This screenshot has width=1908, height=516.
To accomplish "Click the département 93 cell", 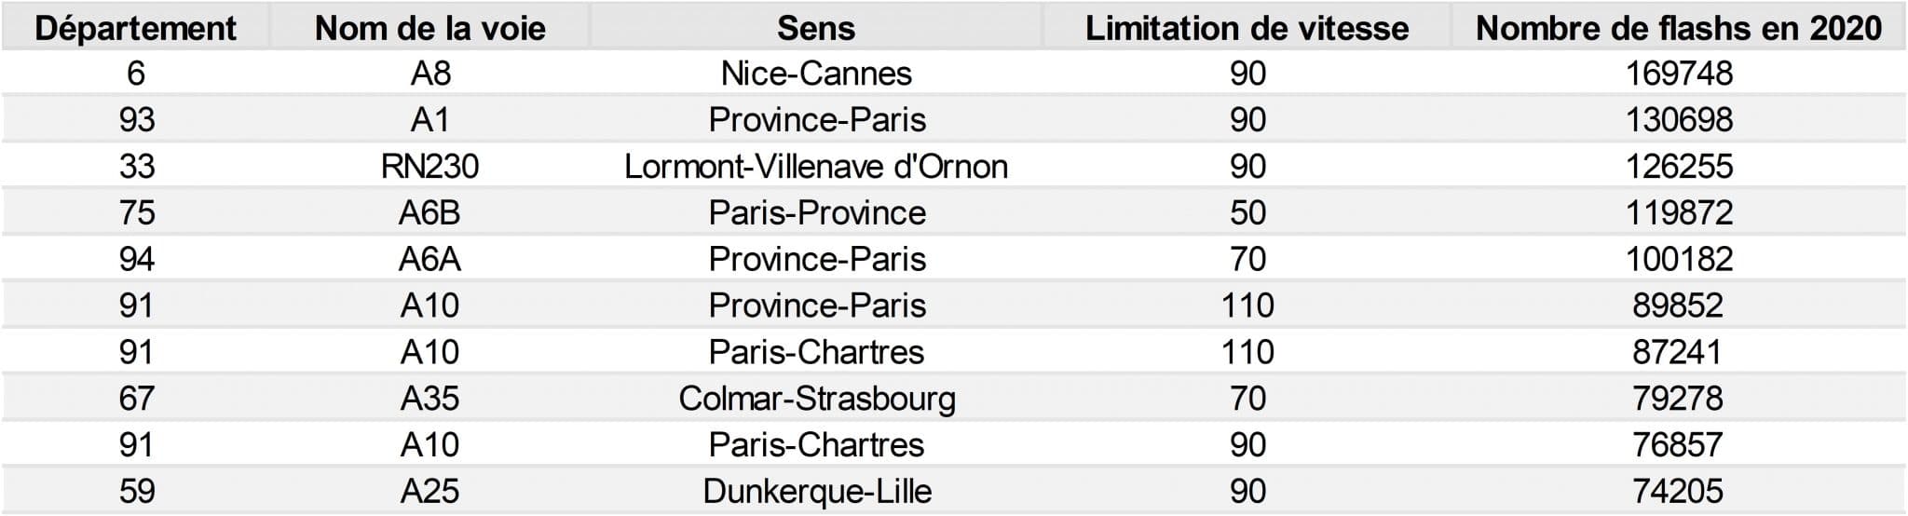I will coord(136,120).
